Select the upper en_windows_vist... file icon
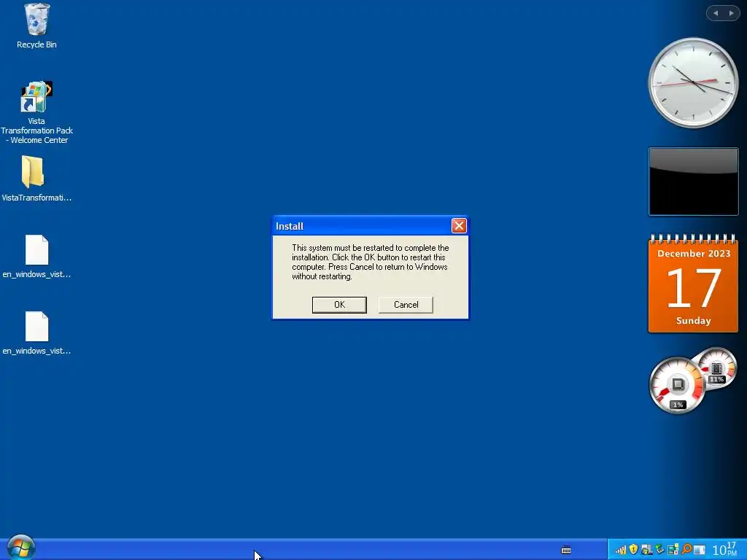 point(36,256)
